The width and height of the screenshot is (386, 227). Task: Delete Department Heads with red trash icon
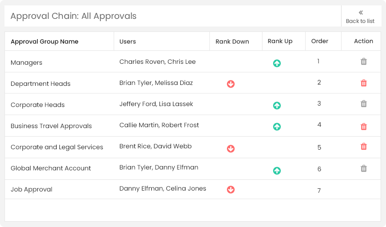click(x=364, y=83)
